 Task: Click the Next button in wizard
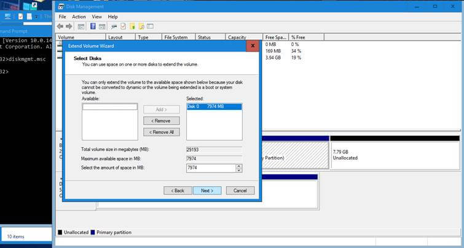(206, 190)
